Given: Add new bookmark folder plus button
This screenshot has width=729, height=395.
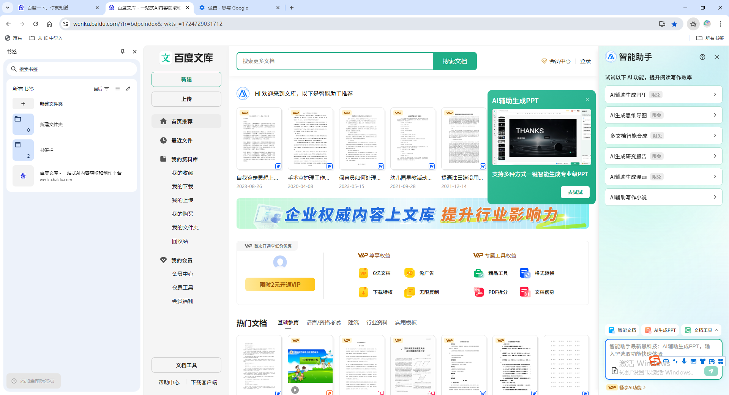Looking at the screenshot, I should pyautogui.click(x=23, y=104).
